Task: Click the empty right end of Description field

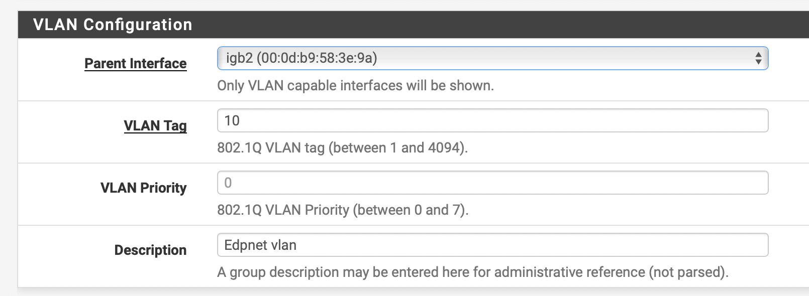Action: point(729,245)
